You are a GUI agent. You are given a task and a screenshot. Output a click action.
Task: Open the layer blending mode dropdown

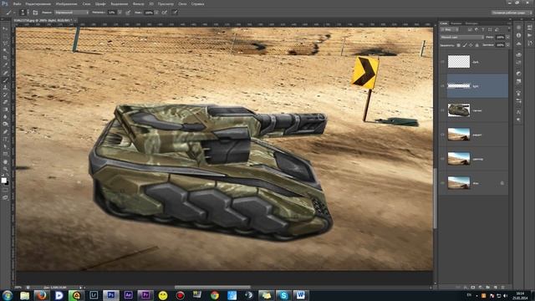point(462,37)
